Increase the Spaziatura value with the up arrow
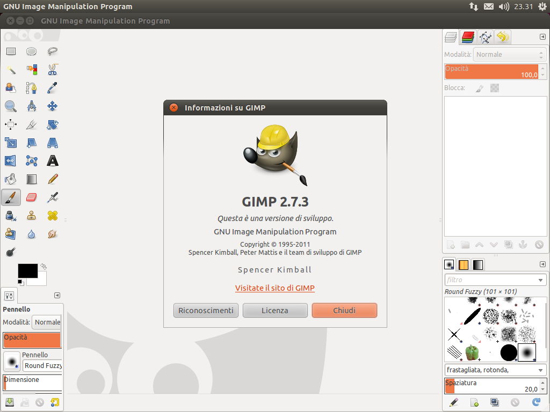This screenshot has width=550, height=412. click(x=542, y=382)
